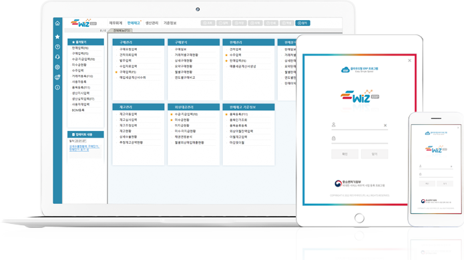Image resolution: width=464 pixels, height=260 pixels.
Task: Click the info icon in the sidebar
Action: pos(57,88)
